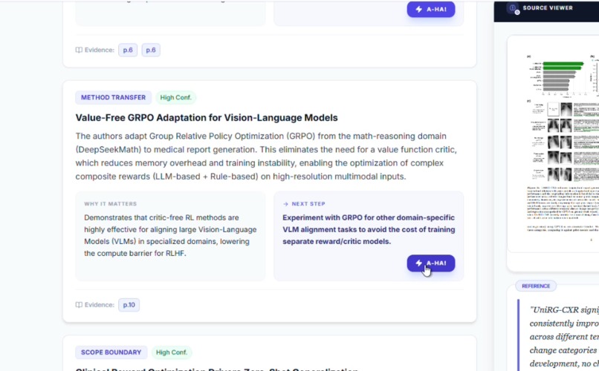Click the REFERENCE label badge
599x371 pixels.
coord(536,286)
